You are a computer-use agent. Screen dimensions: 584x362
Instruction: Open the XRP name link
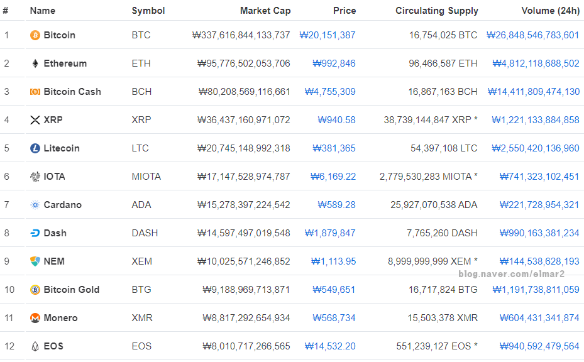tap(53, 120)
